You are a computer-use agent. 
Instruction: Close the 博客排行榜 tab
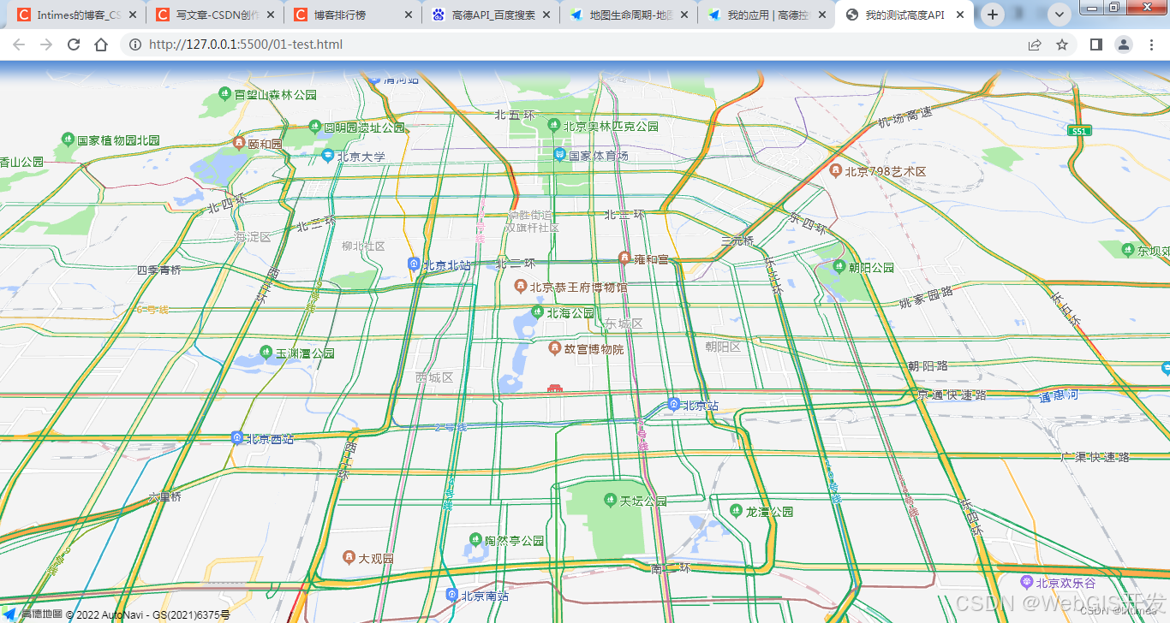pos(408,15)
